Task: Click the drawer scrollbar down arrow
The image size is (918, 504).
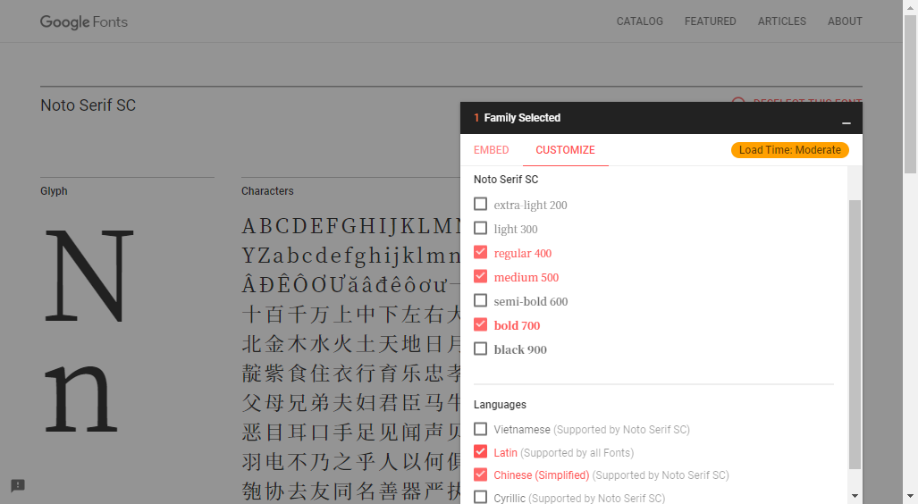Action: point(855,496)
